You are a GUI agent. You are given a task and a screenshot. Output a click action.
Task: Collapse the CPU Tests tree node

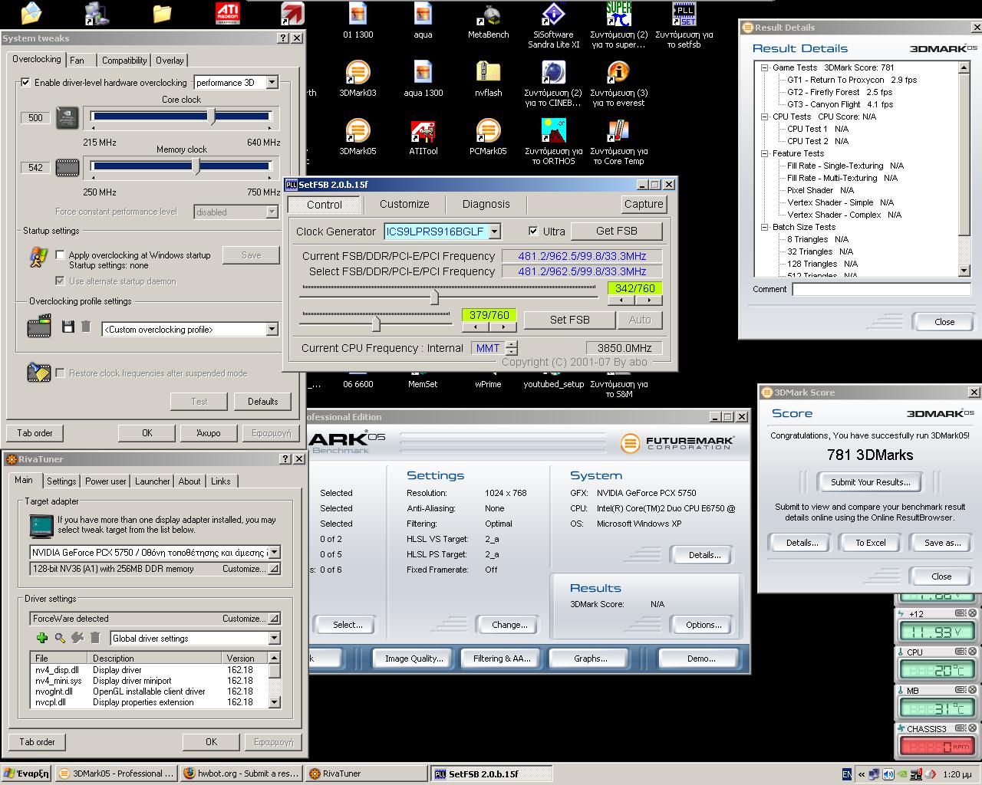pyautogui.click(x=765, y=117)
